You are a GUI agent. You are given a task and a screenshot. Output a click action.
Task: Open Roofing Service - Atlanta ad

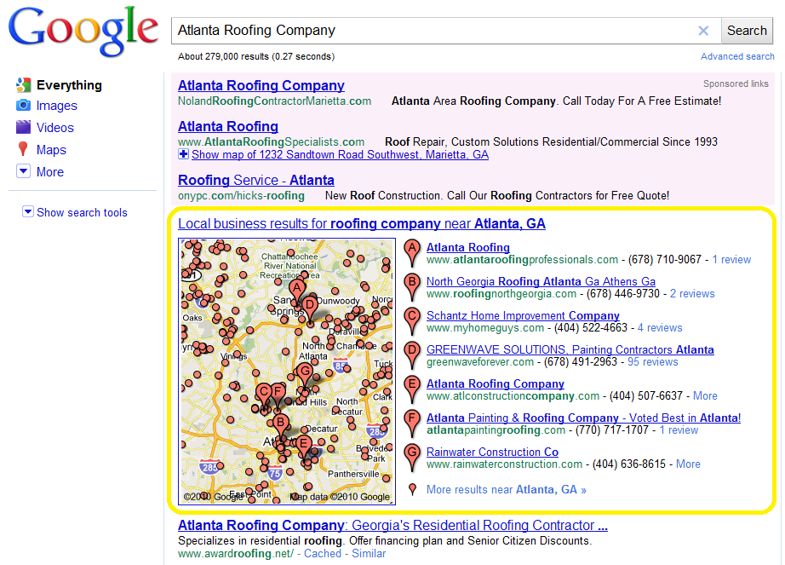point(256,180)
